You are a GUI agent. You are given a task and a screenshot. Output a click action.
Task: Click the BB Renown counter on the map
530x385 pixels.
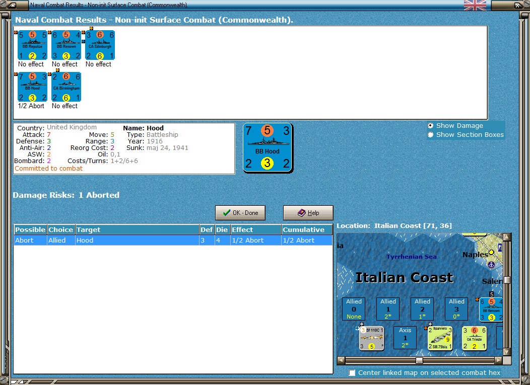pyautogui.click(x=491, y=310)
